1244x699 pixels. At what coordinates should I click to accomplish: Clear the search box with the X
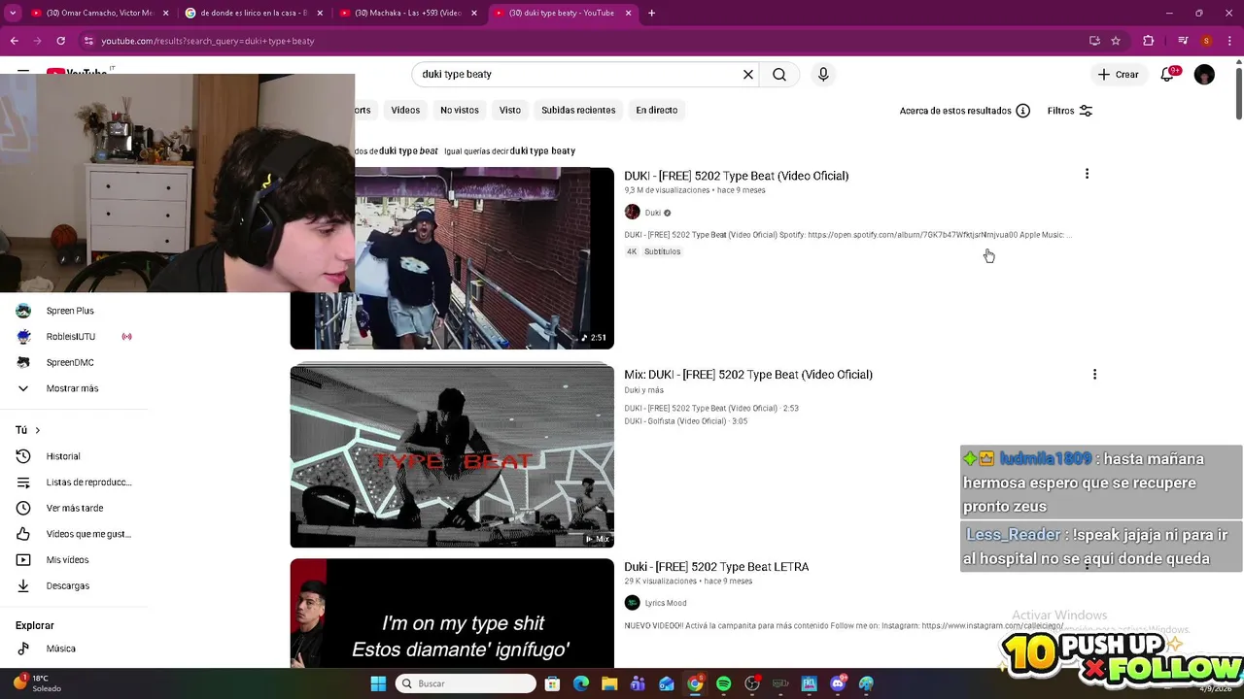click(748, 75)
